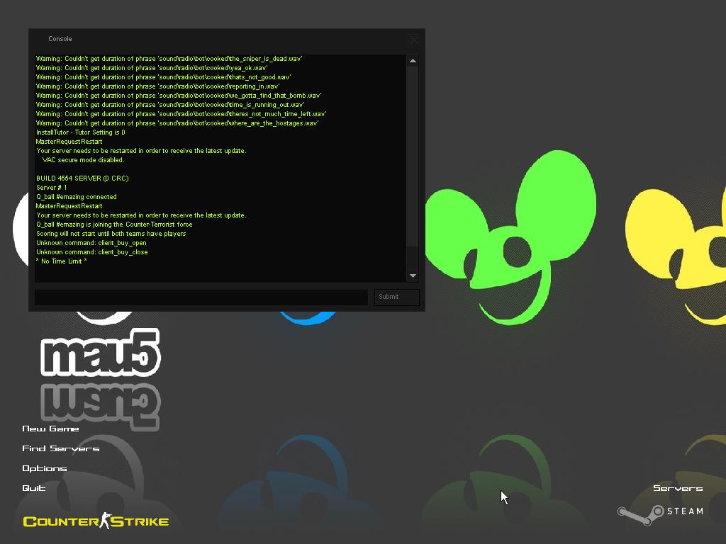Screen dimensions: 726x544
Task: Click warning line mentioning 'time_is_running_out.wav'
Action: click(170, 105)
